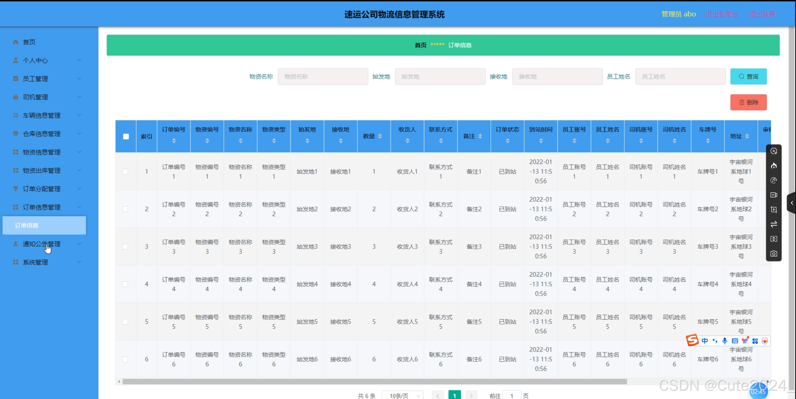Image resolution: width=796 pixels, height=399 pixels.
Task: Click the red 删除 button
Action: pyautogui.click(x=748, y=102)
